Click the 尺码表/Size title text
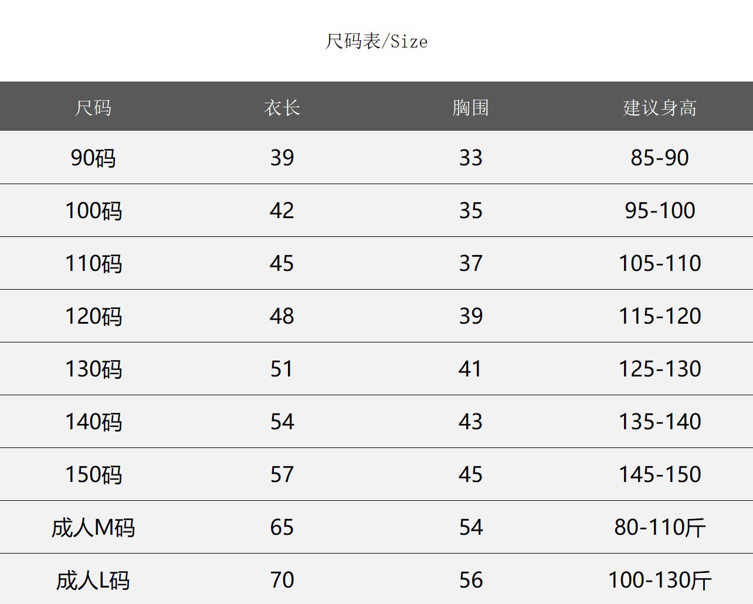 tap(376, 42)
